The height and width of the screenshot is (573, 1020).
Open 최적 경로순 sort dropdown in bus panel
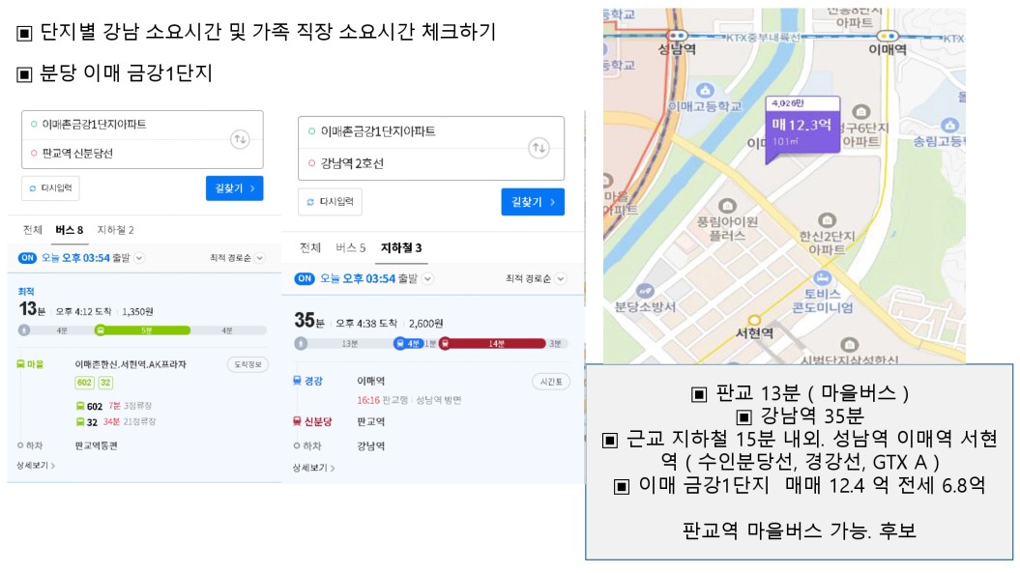coord(237,258)
